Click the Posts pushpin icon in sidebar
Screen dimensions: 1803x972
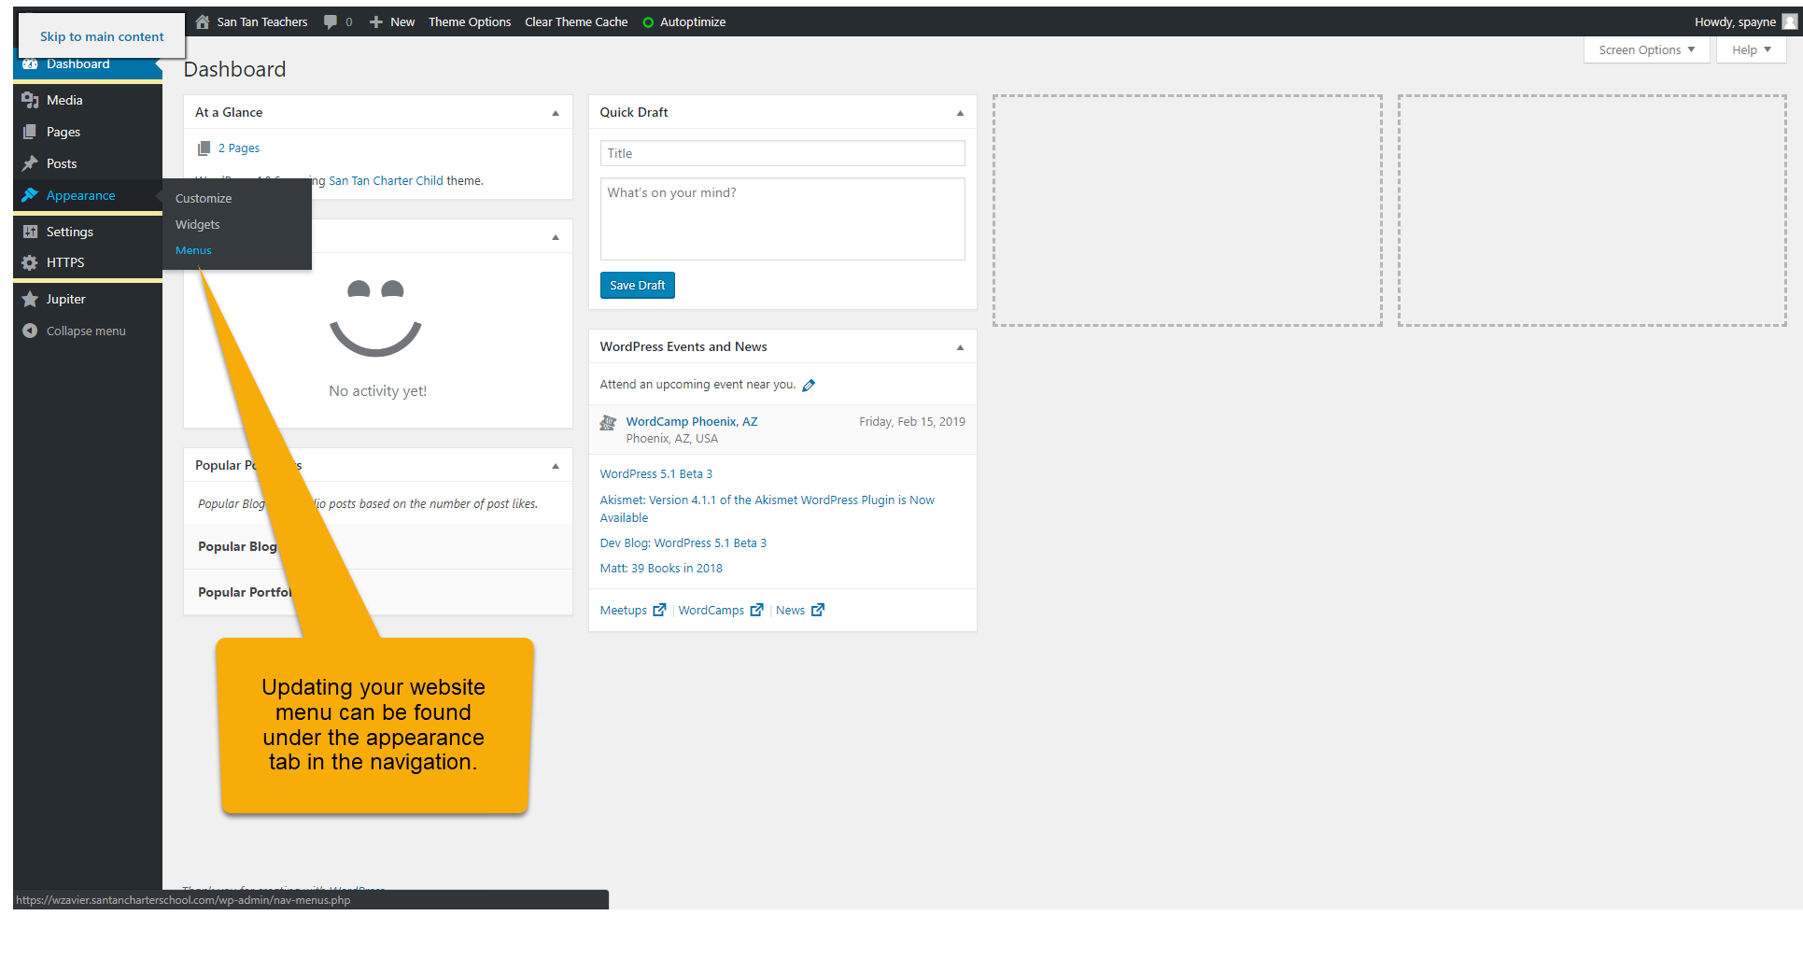coord(30,163)
